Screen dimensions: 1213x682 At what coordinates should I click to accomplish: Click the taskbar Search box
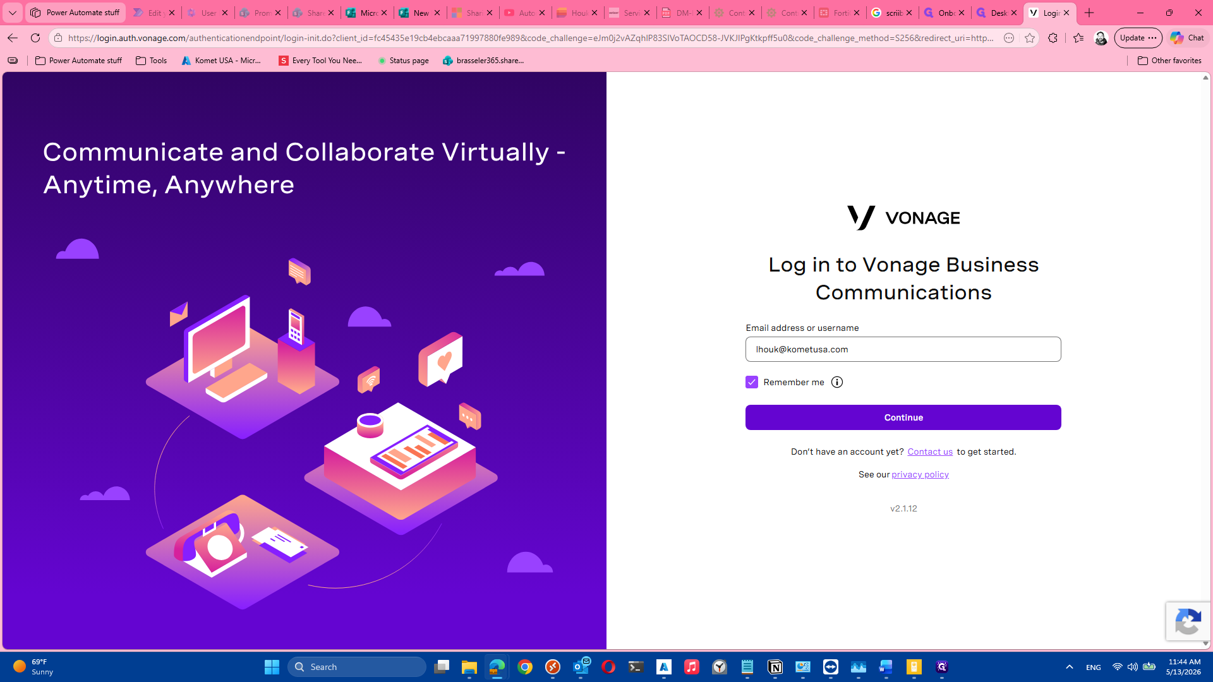coord(357,667)
